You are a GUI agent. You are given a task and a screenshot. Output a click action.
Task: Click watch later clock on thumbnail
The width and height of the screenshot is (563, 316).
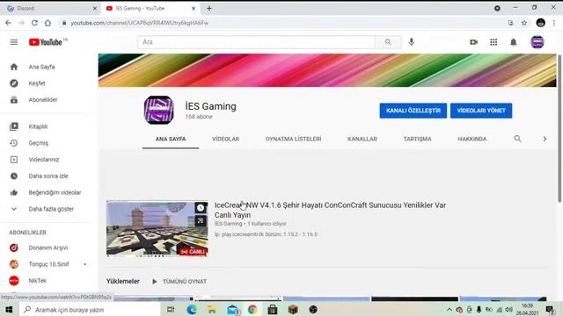[201, 207]
